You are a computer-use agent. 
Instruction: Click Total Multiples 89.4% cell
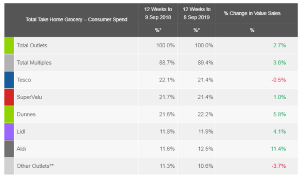pos(205,63)
